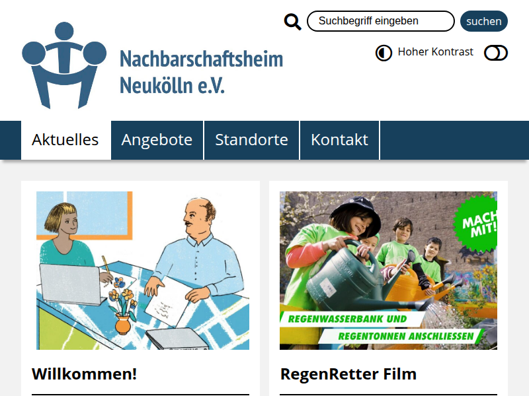Click the suchen button
This screenshot has width=529, height=396.
(x=484, y=21)
